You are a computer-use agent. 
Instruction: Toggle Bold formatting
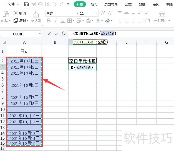click(49, 20)
